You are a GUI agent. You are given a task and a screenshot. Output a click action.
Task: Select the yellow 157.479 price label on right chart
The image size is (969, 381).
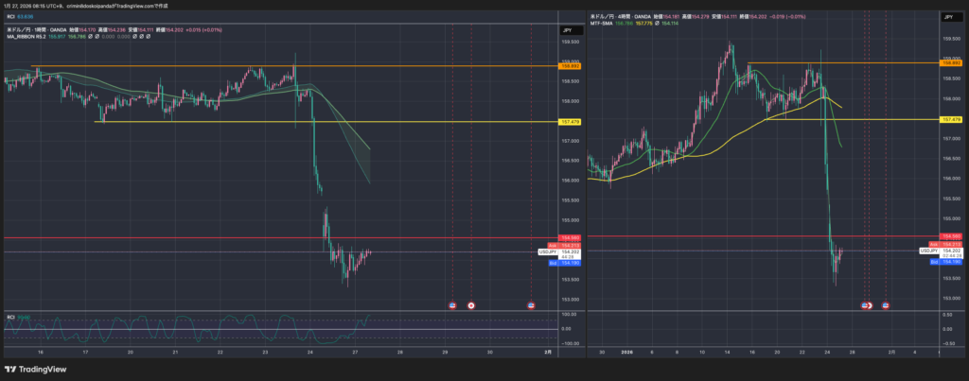(950, 119)
